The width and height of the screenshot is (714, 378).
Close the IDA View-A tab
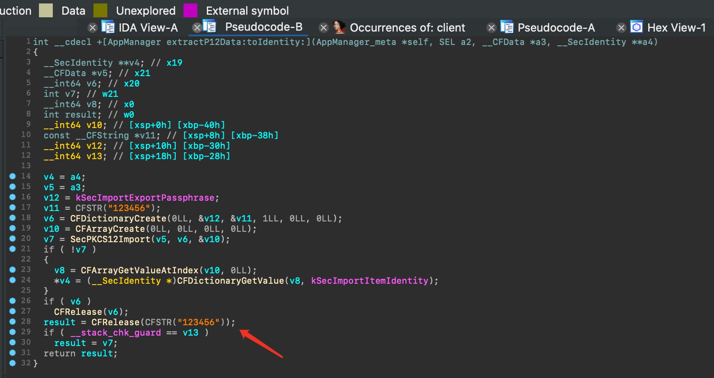point(92,28)
